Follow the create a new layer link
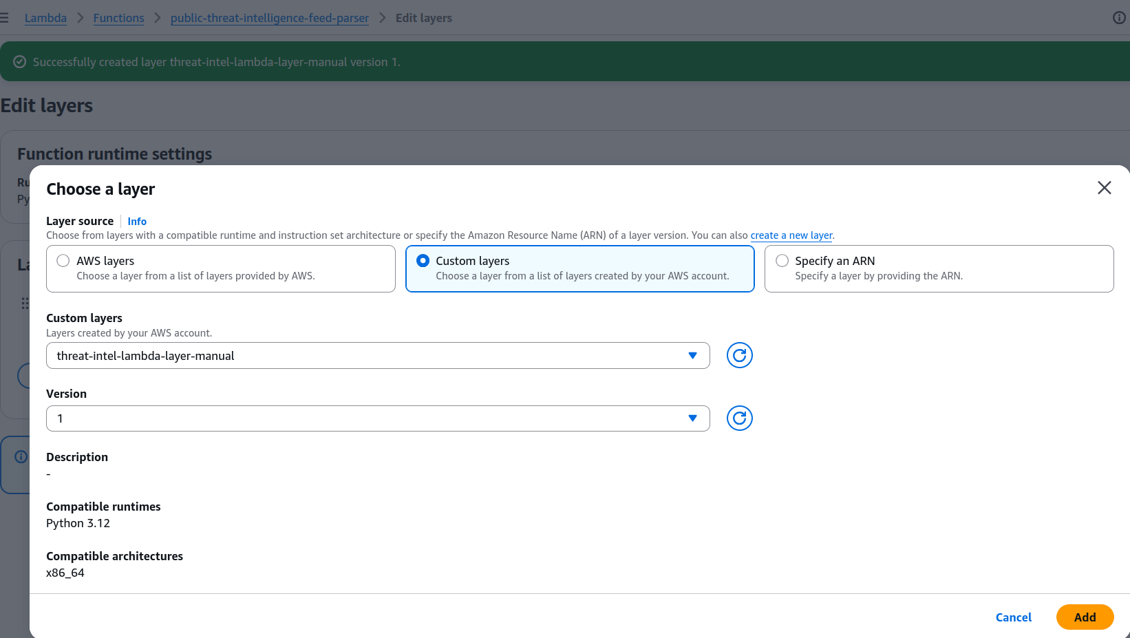1130x638 pixels. point(791,235)
